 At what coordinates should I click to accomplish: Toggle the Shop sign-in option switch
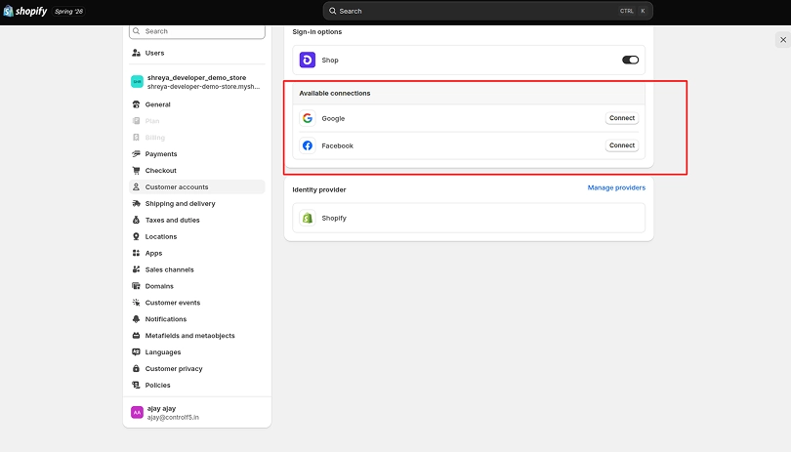pyautogui.click(x=630, y=60)
